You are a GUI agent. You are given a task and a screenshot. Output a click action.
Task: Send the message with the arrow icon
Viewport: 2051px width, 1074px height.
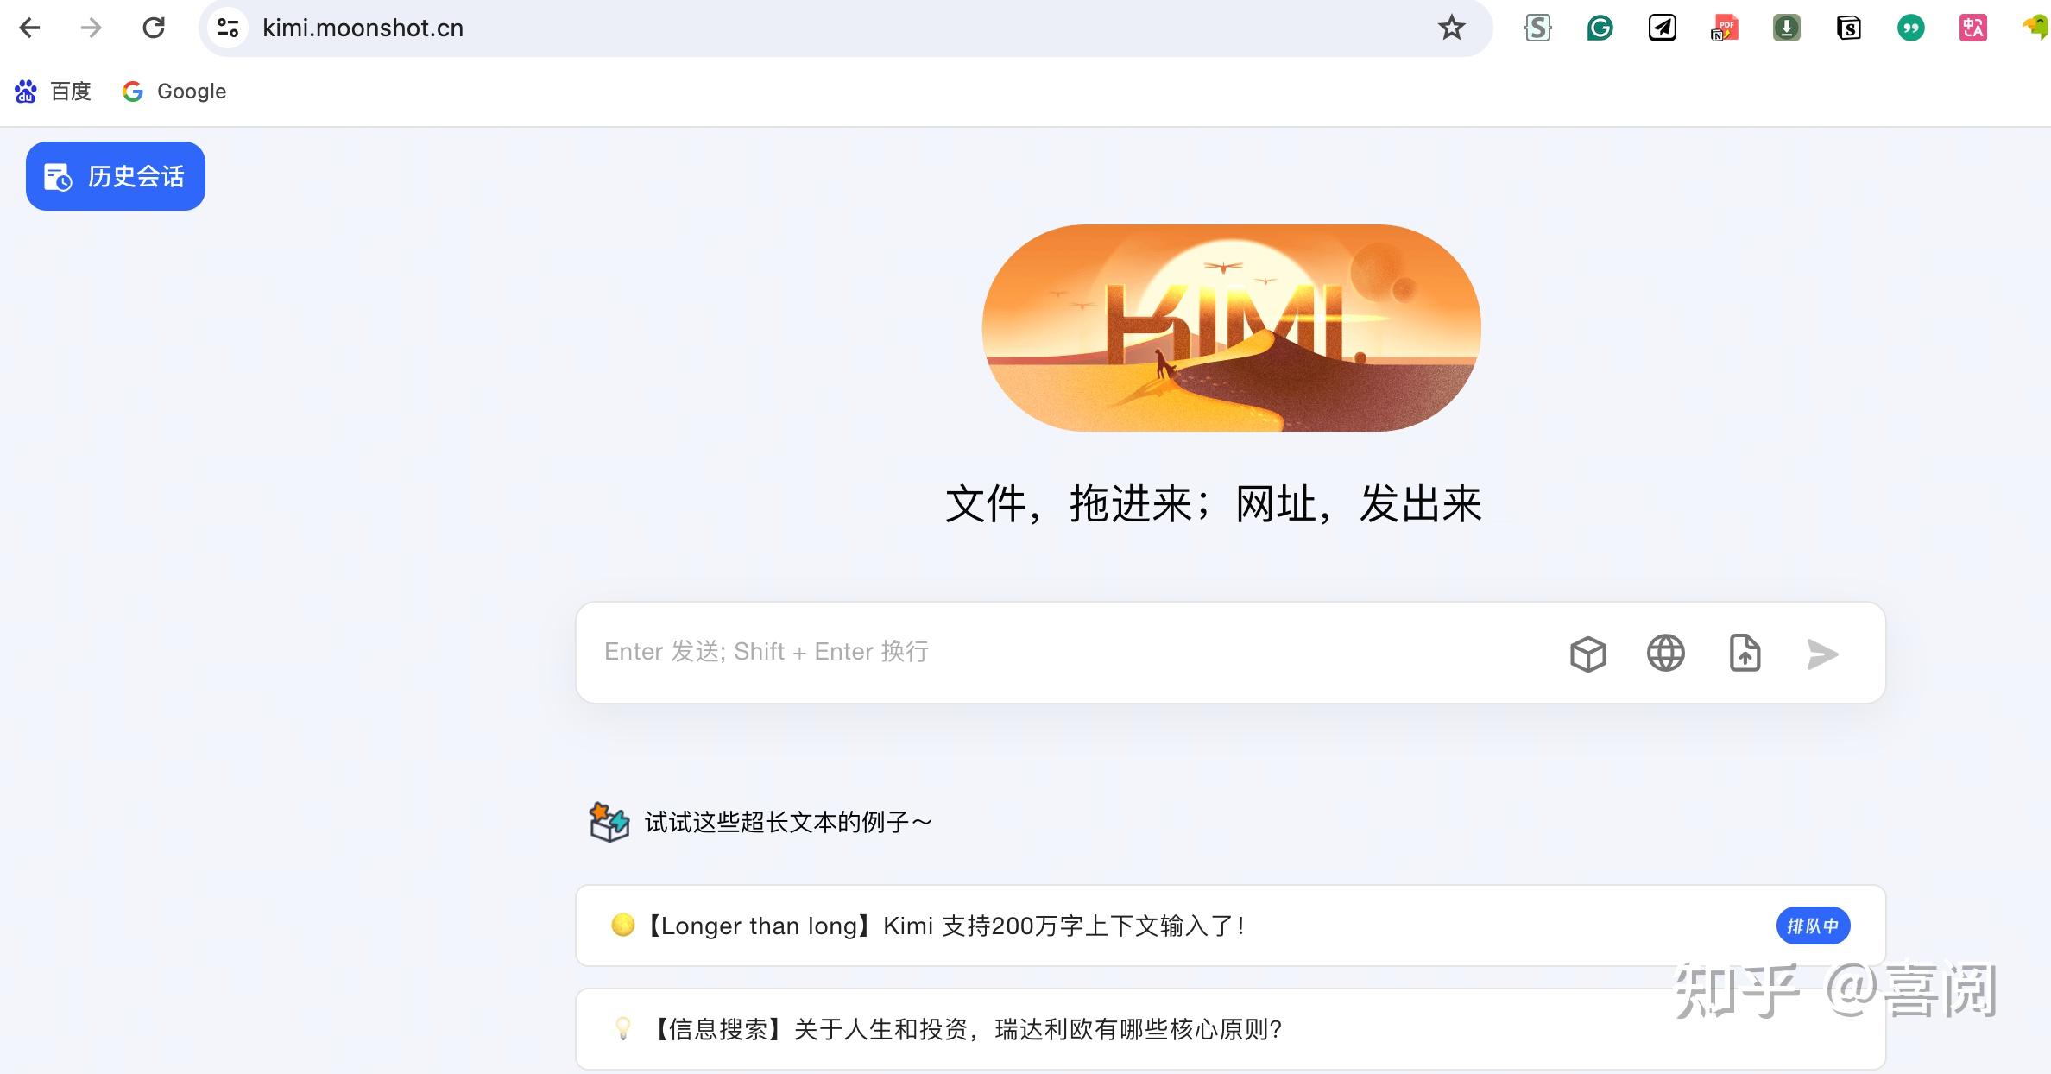click(x=1822, y=654)
